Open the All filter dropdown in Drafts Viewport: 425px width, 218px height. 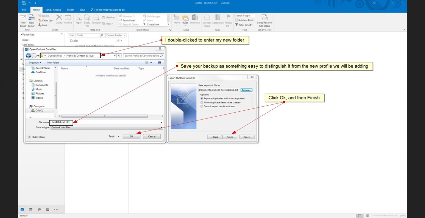pos(119,41)
